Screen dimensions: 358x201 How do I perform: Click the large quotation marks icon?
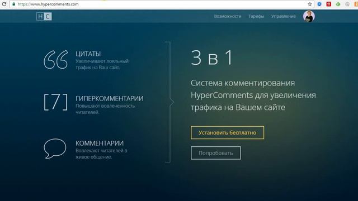(x=56, y=60)
